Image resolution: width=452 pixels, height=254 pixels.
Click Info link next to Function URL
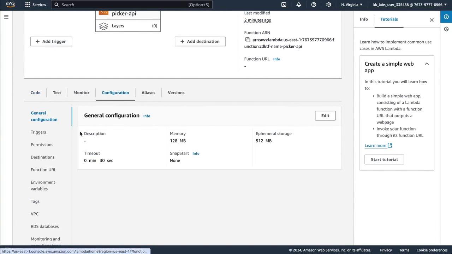pos(276,59)
